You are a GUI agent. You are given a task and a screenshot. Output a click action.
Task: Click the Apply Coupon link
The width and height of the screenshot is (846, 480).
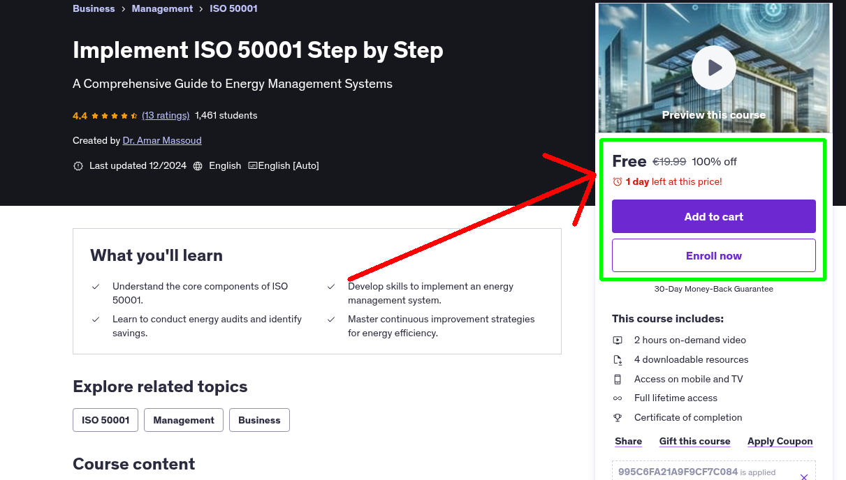(780, 441)
